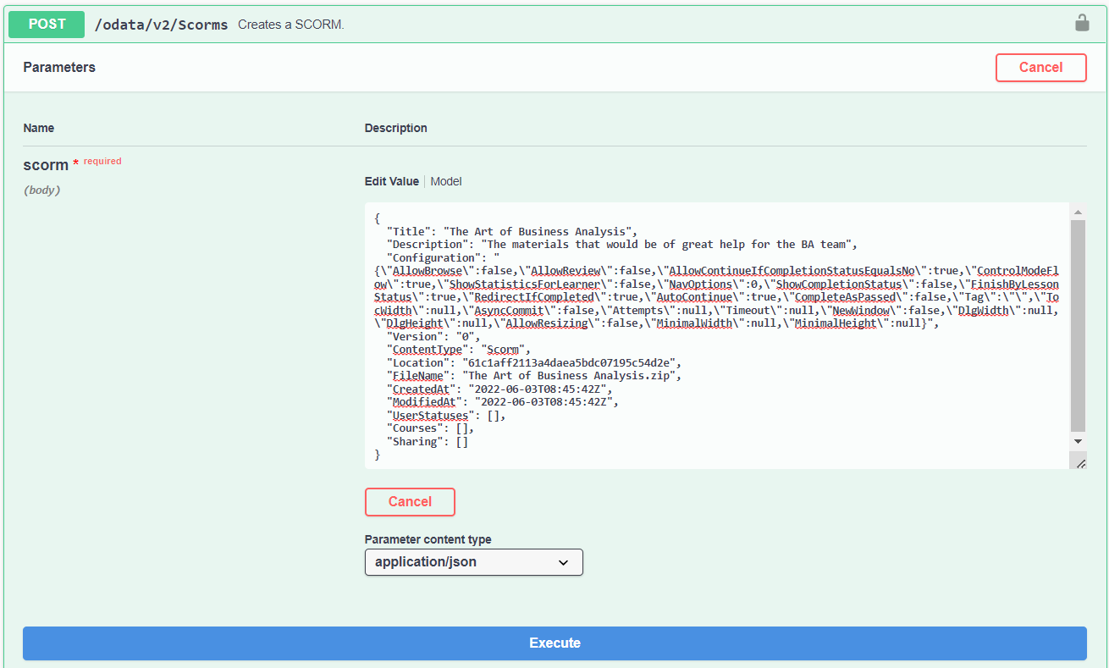Screen dimensions: 1109x668
Task: Click the green POST method badge
Action: (47, 25)
